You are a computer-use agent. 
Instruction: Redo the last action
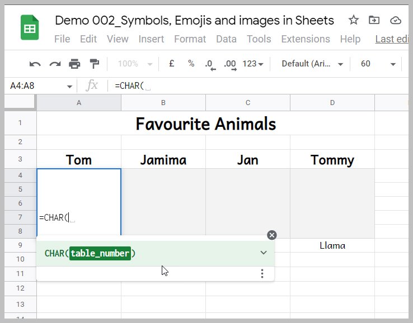pos(55,64)
